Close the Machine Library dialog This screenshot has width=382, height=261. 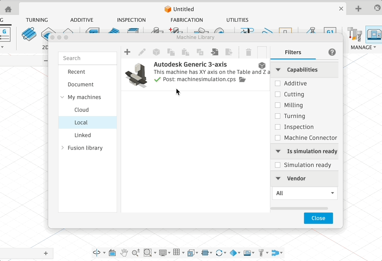click(x=318, y=218)
